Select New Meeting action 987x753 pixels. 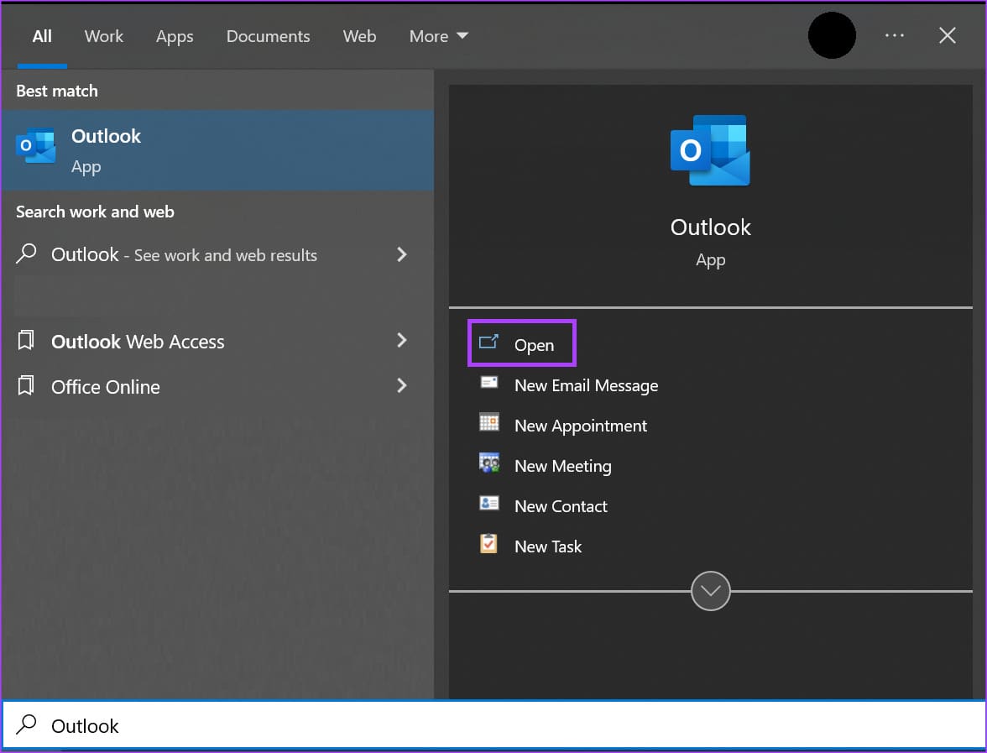click(546, 466)
